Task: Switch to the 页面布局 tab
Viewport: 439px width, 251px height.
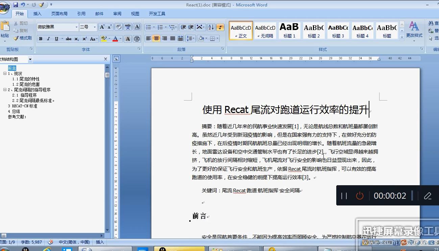Action: [59, 14]
